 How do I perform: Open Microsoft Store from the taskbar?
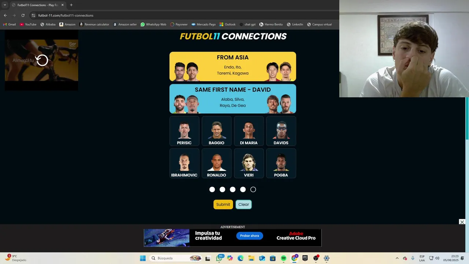pyautogui.click(x=273, y=258)
